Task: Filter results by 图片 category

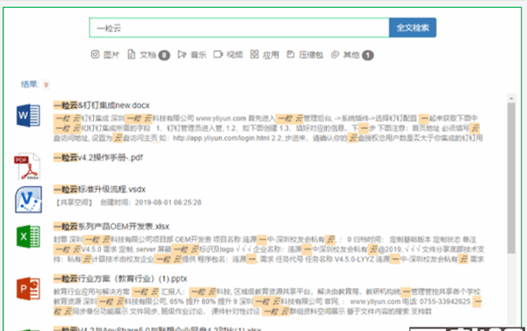Action: (105, 54)
